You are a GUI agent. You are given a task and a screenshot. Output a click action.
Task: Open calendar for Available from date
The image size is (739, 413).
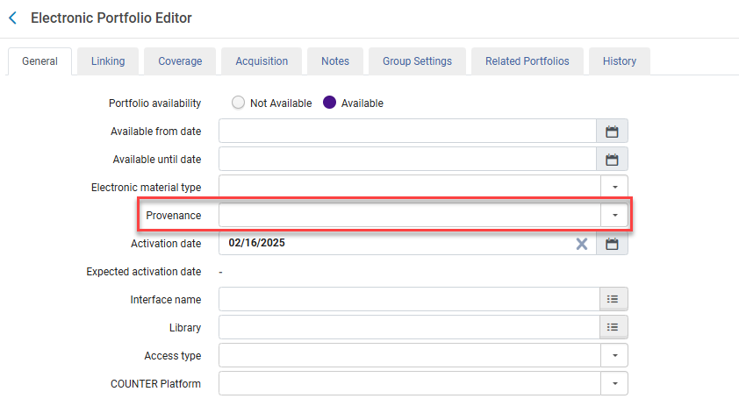coord(612,132)
